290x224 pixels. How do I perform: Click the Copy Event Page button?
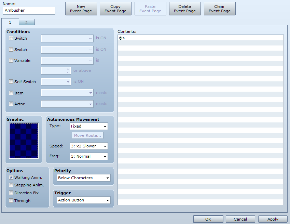click(115, 9)
